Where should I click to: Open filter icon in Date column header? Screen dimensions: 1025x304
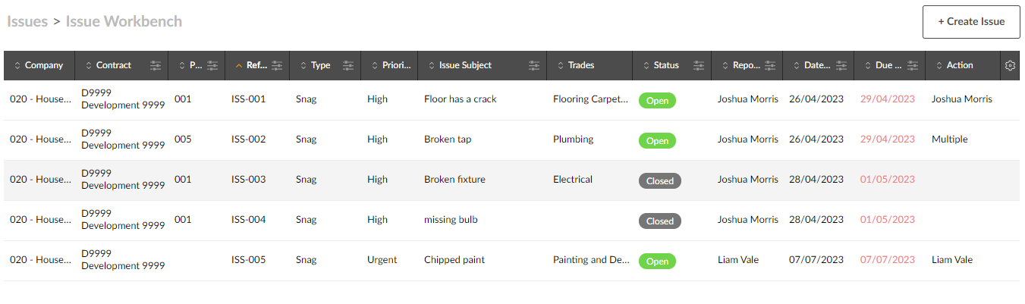(841, 65)
